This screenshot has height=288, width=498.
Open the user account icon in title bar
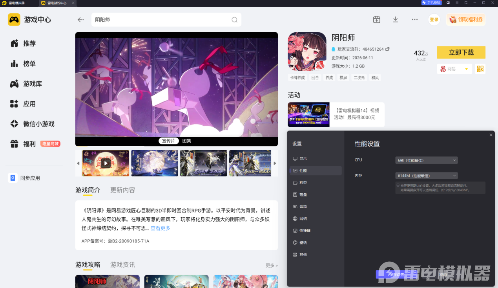point(448,3)
